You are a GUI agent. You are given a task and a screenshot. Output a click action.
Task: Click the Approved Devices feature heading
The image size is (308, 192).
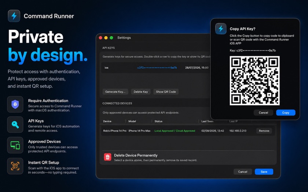[44, 142]
